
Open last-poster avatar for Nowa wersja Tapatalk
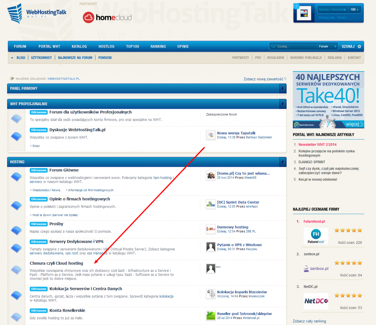click(211, 135)
